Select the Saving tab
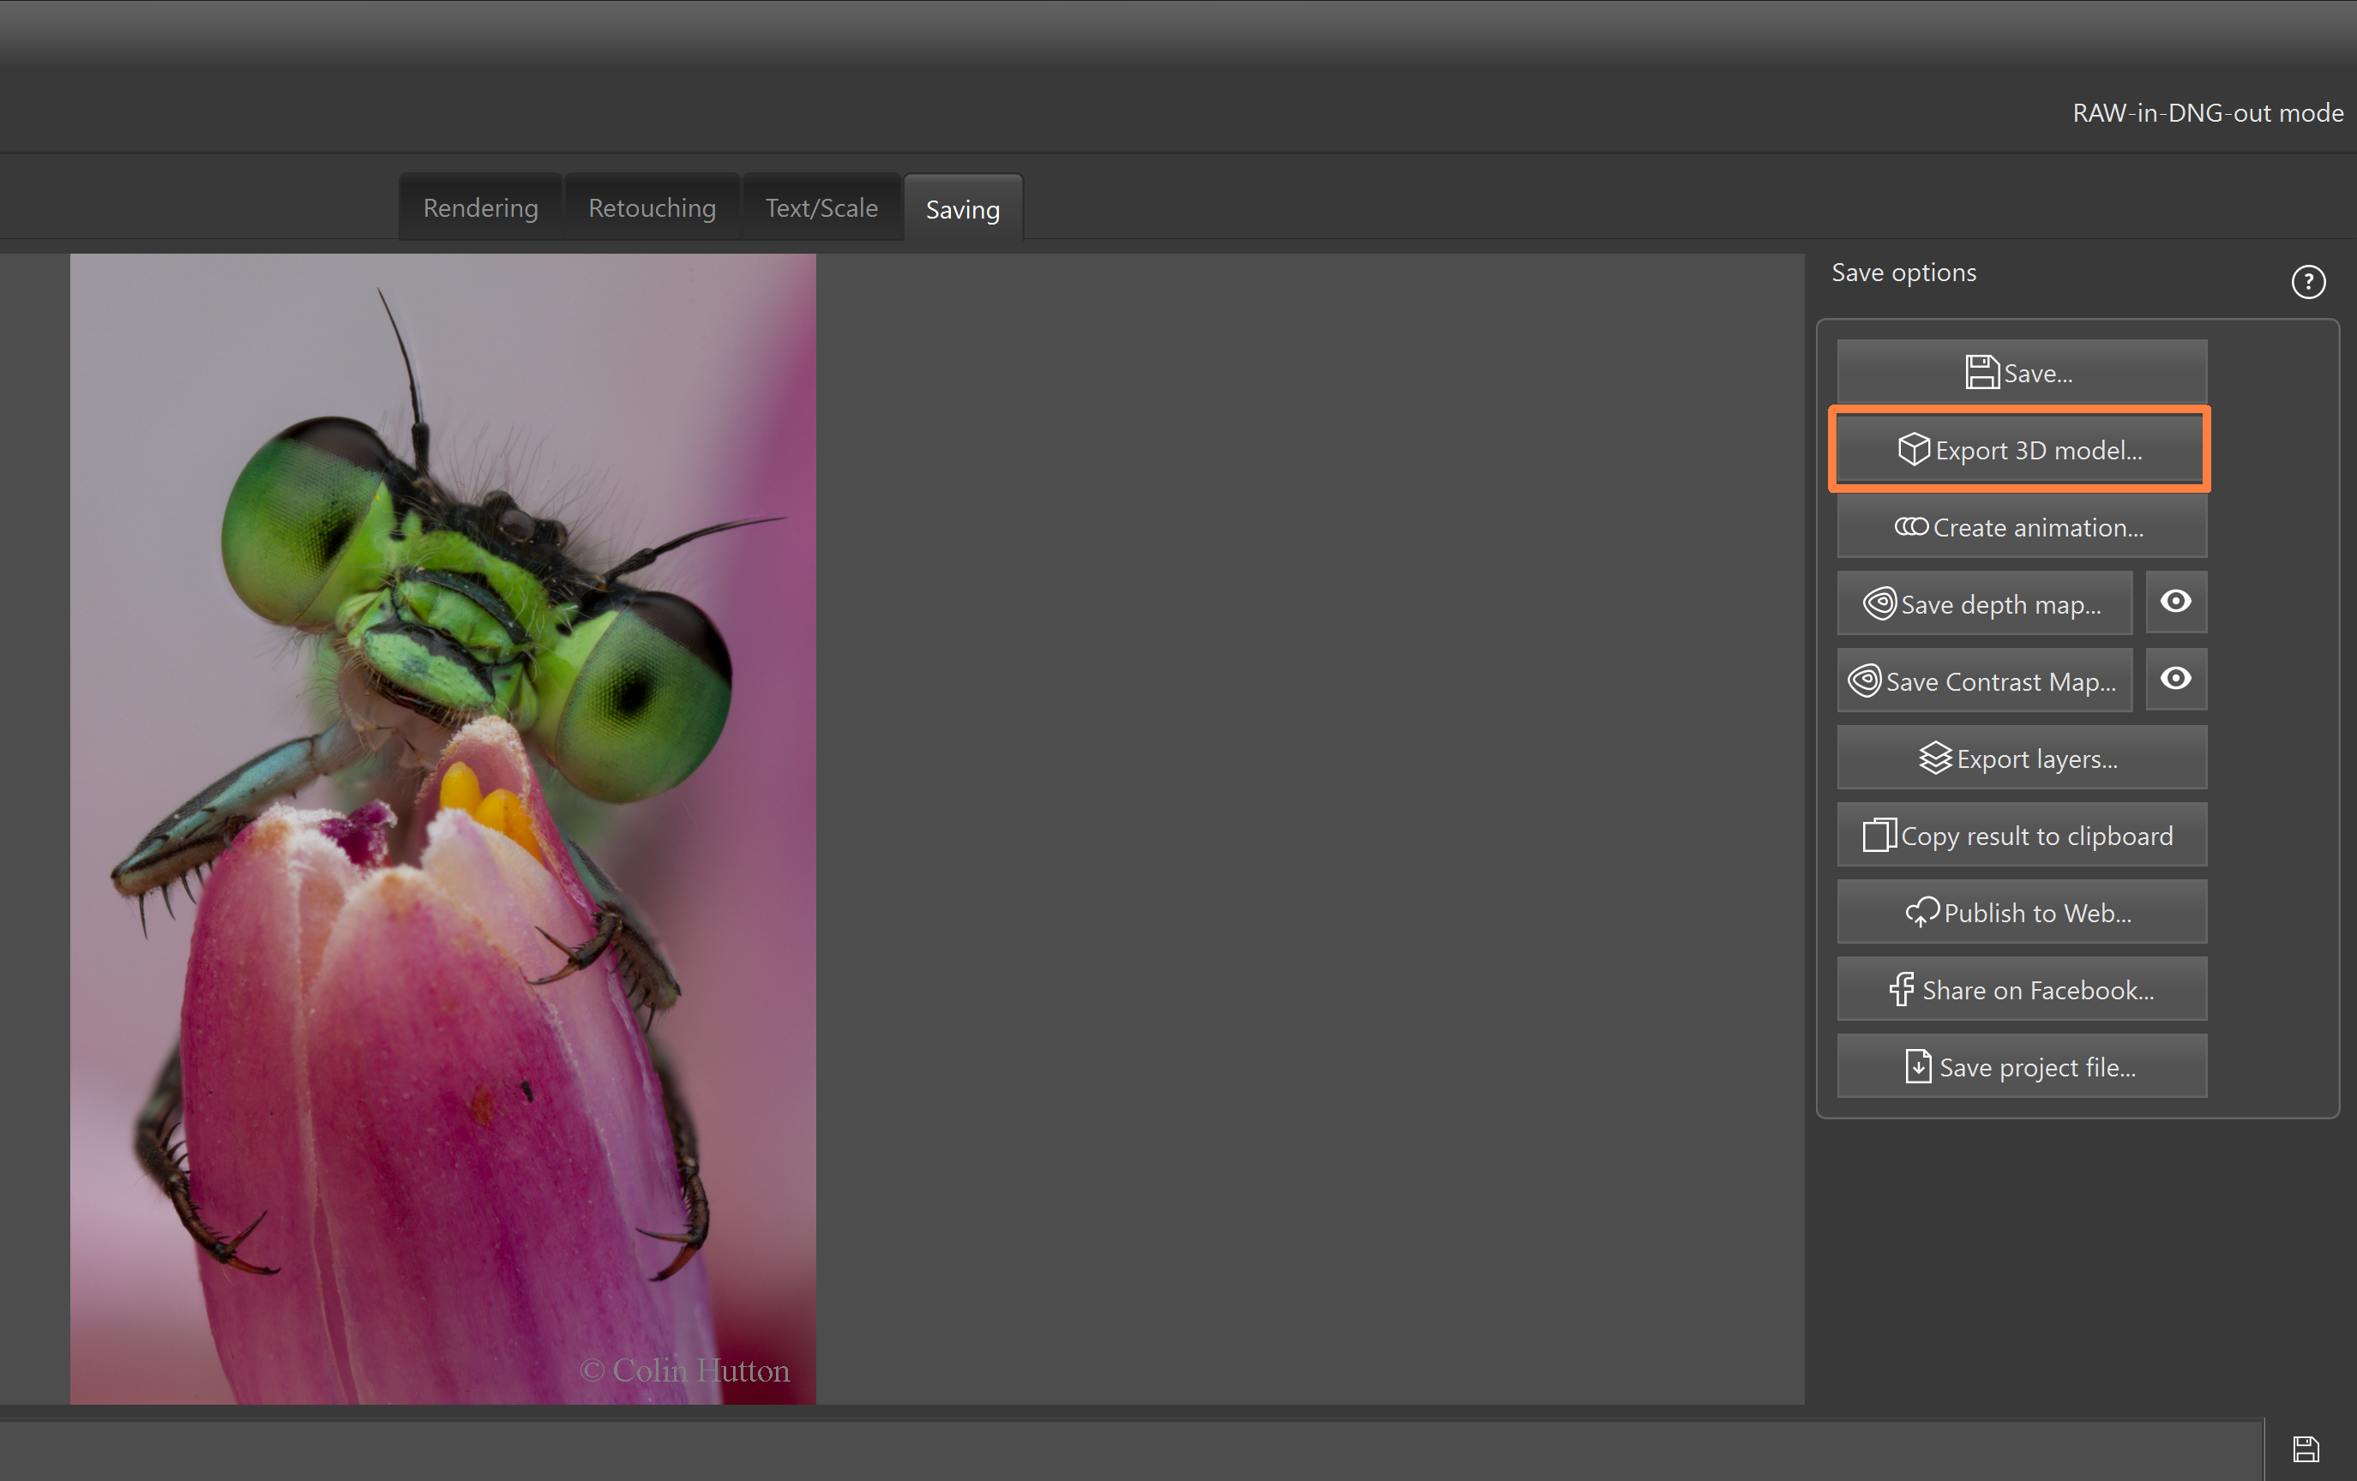 (962, 208)
